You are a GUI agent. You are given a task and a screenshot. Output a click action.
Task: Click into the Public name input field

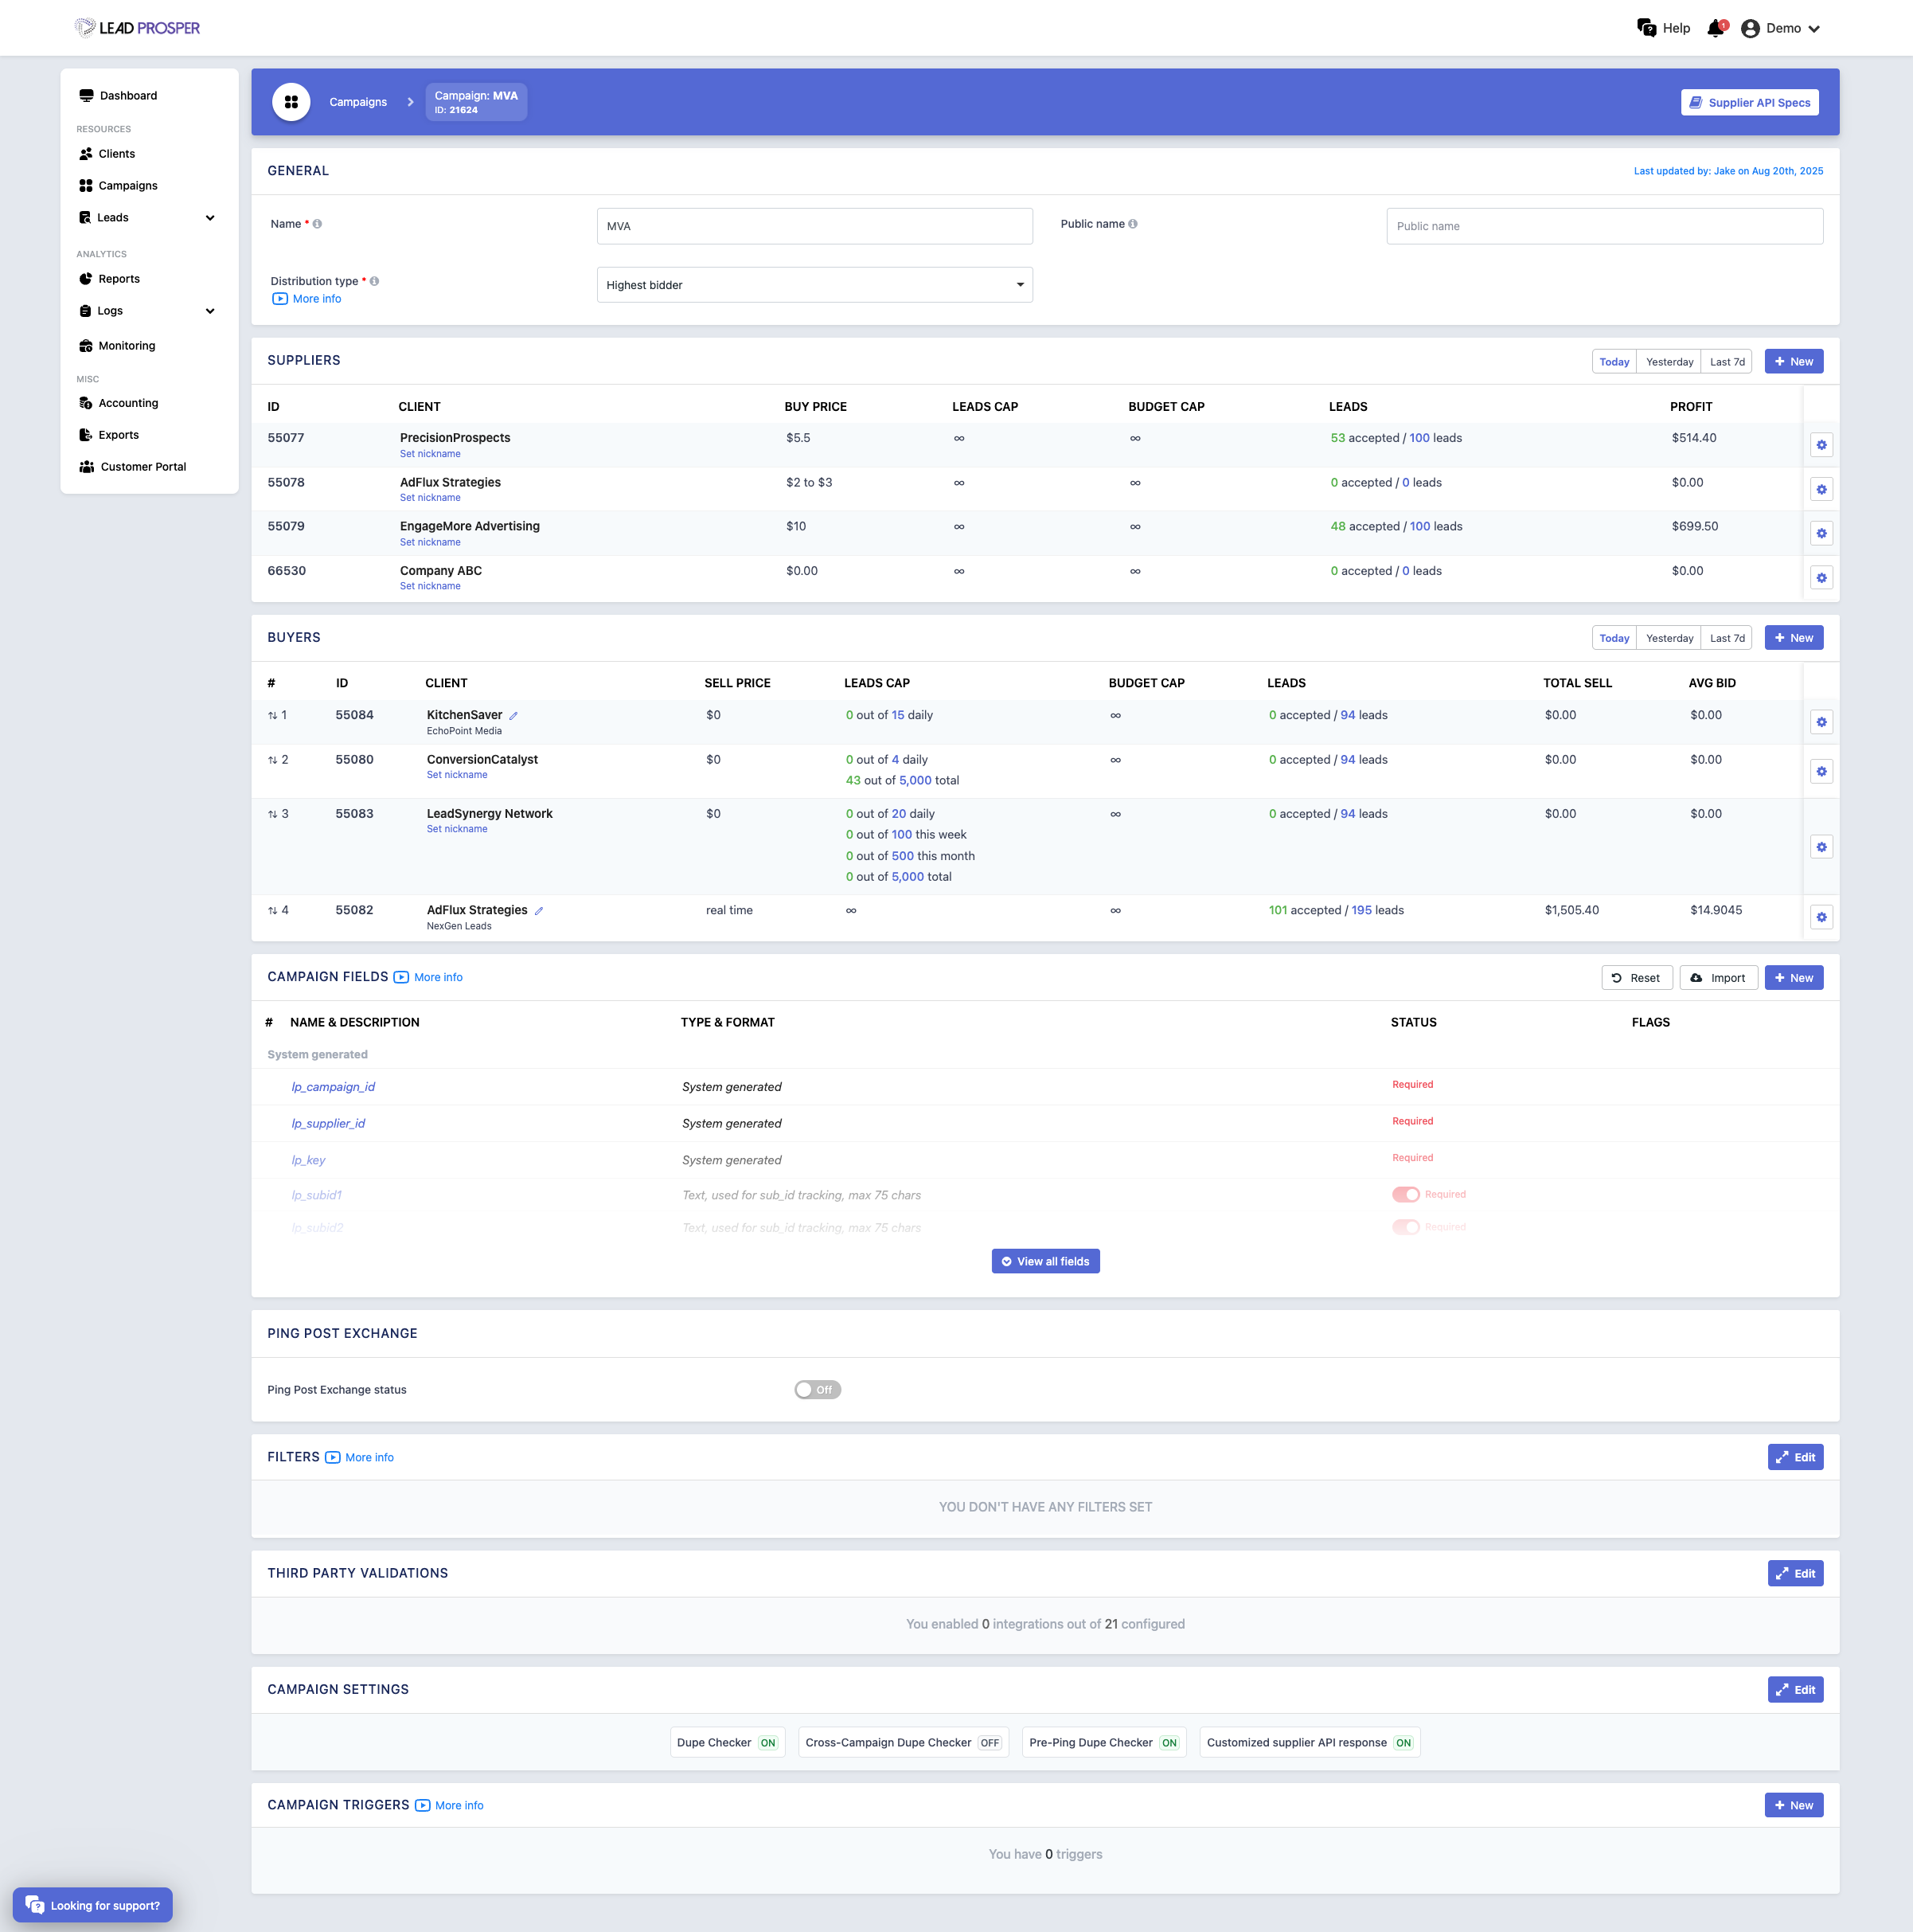tap(1603, 226)
